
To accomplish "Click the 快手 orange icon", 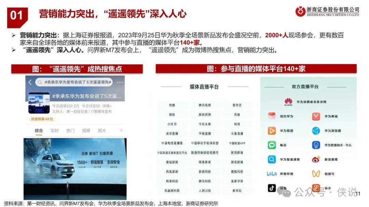I will [x=316, y=188].
